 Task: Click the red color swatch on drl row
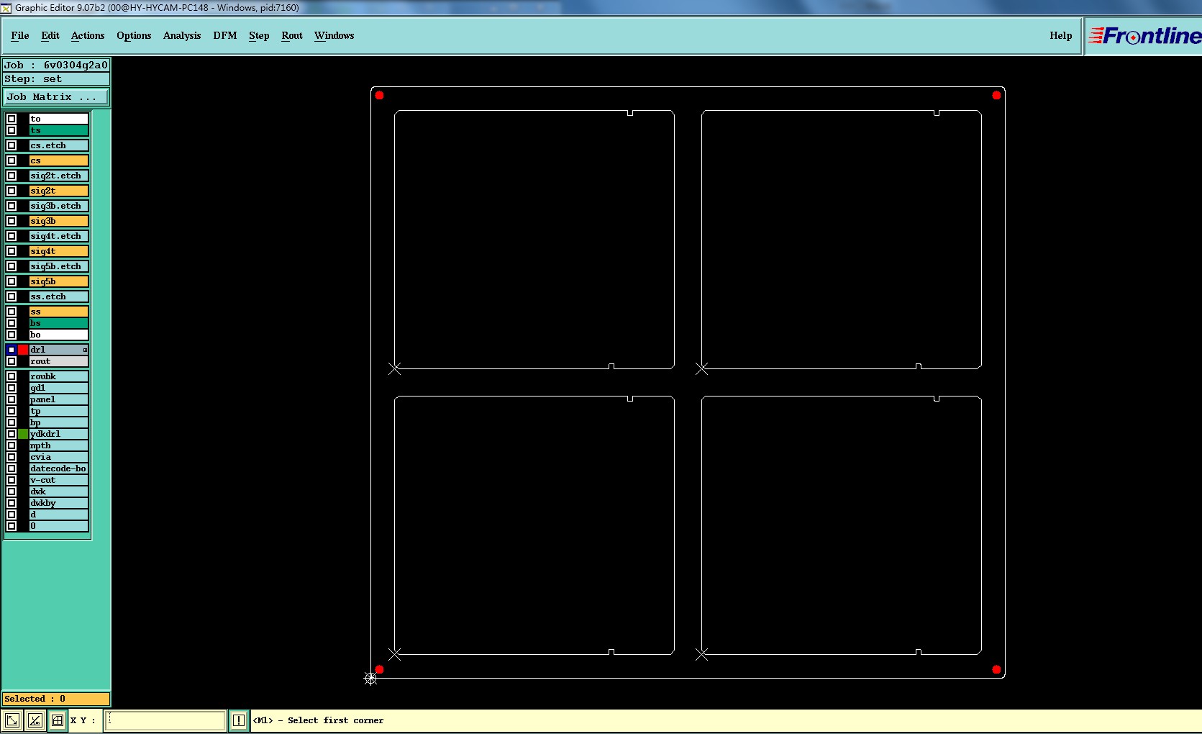point(23,350)
